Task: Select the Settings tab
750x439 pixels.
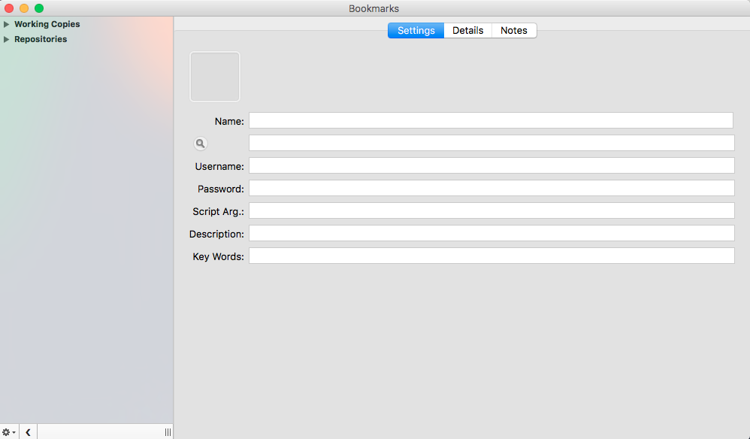Action: pyautogui.click(x=416, y=31)
